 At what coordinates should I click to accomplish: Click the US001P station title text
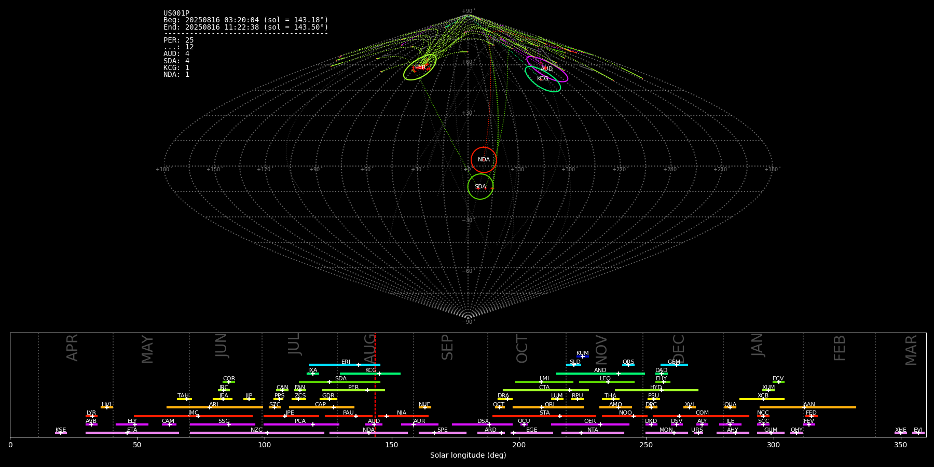click(176, 13)
